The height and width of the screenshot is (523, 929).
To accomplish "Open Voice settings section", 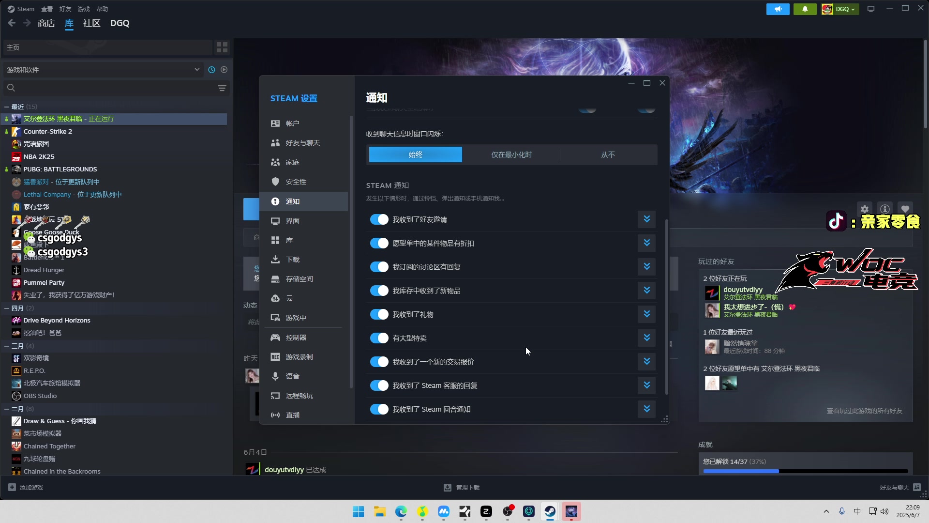I will 303,376.
